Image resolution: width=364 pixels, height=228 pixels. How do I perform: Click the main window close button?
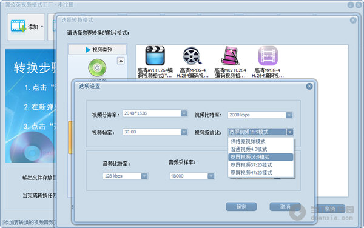click(x=359, y=5)
